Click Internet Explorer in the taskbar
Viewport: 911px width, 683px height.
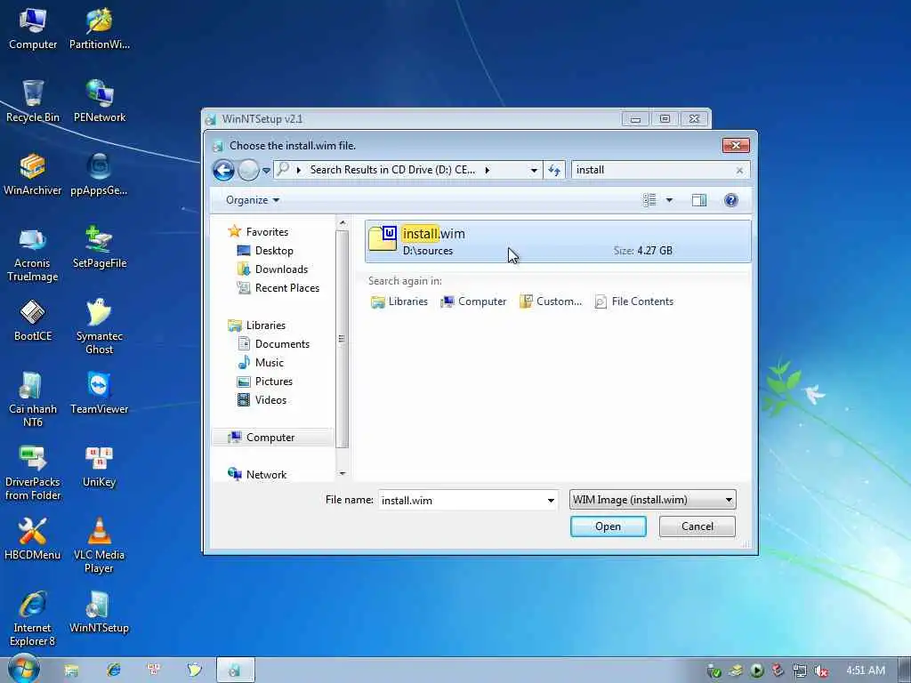pyautogui.click(x=114, y=670)
